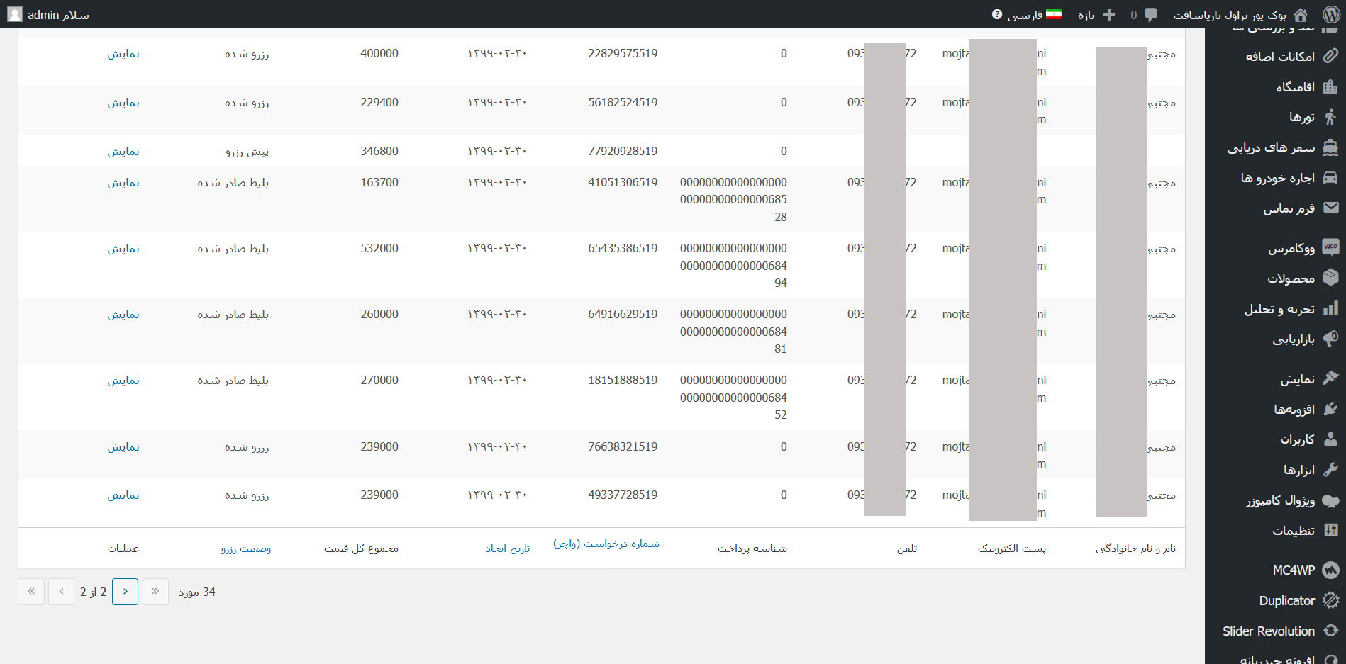The width and height of the screenshot is (1346, 664).
Task: Jump to first page with double arrow
Action: (x=155, y=592)
